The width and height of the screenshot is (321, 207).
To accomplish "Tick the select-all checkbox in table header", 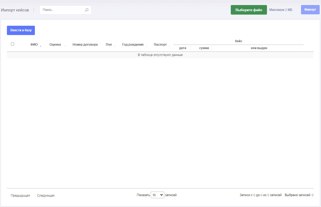I will 13,44.
